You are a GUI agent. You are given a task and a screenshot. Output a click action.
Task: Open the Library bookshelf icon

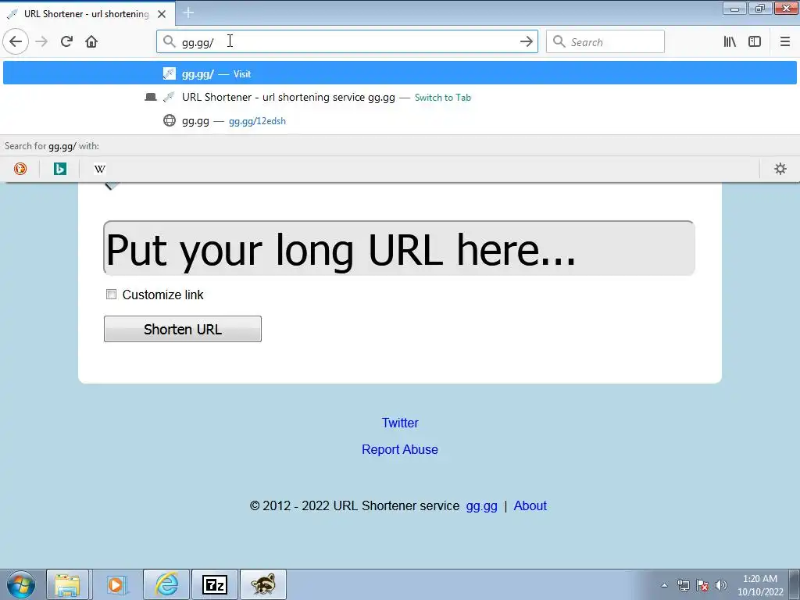click(x=730, y=41)
